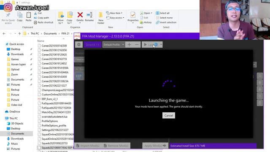Open Backup folder in sidebar
Image resolution: width=270 pixels, height=152 pixels.
(15, 90)
